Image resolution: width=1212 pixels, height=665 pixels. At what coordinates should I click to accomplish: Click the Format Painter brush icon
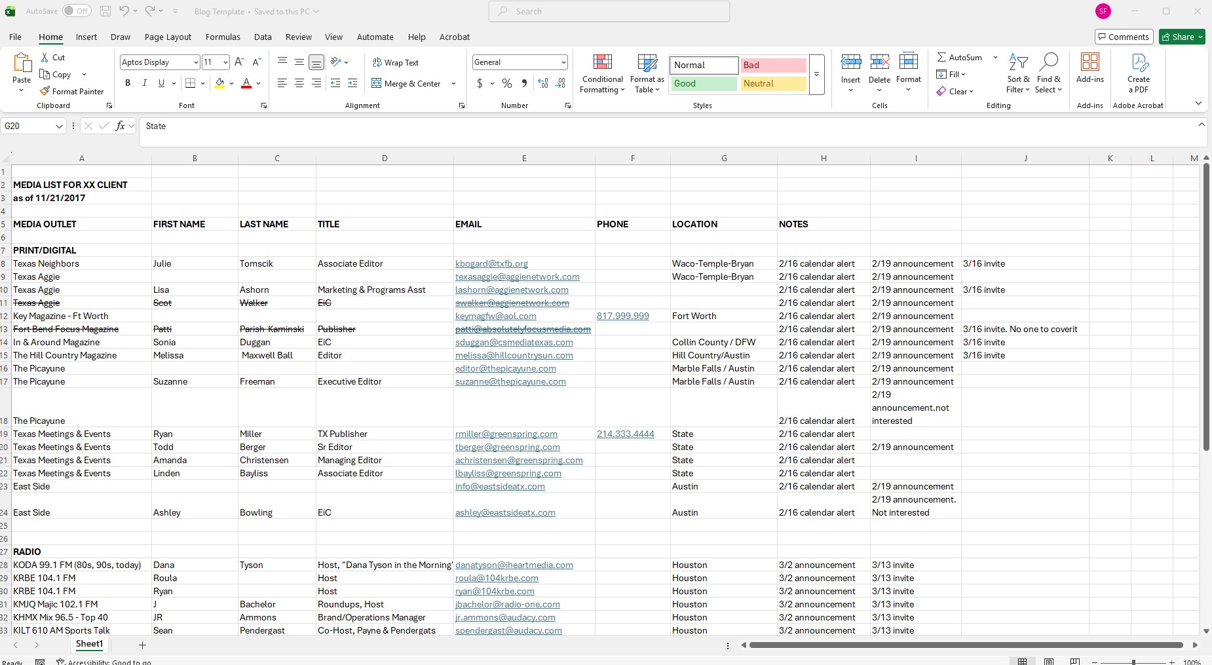tap(45, 91)
